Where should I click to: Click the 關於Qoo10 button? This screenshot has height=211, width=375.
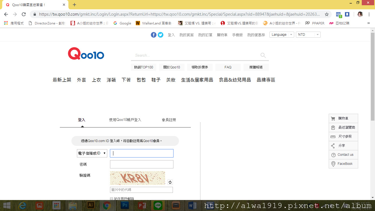(172, 67)
